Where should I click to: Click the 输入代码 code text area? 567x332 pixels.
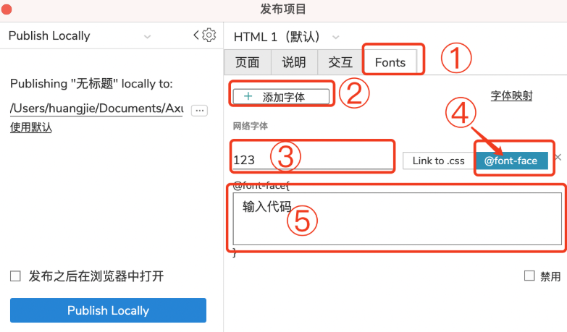click(397, 219)
